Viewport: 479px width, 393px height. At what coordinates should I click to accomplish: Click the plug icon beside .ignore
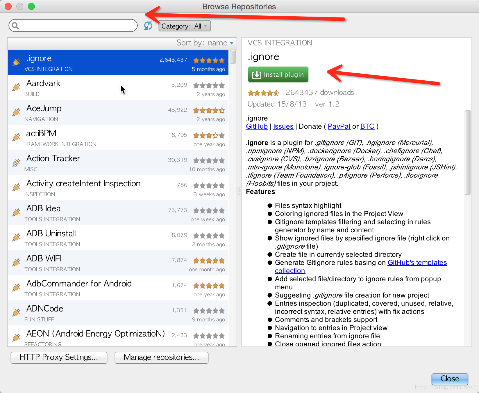[17, 62]
